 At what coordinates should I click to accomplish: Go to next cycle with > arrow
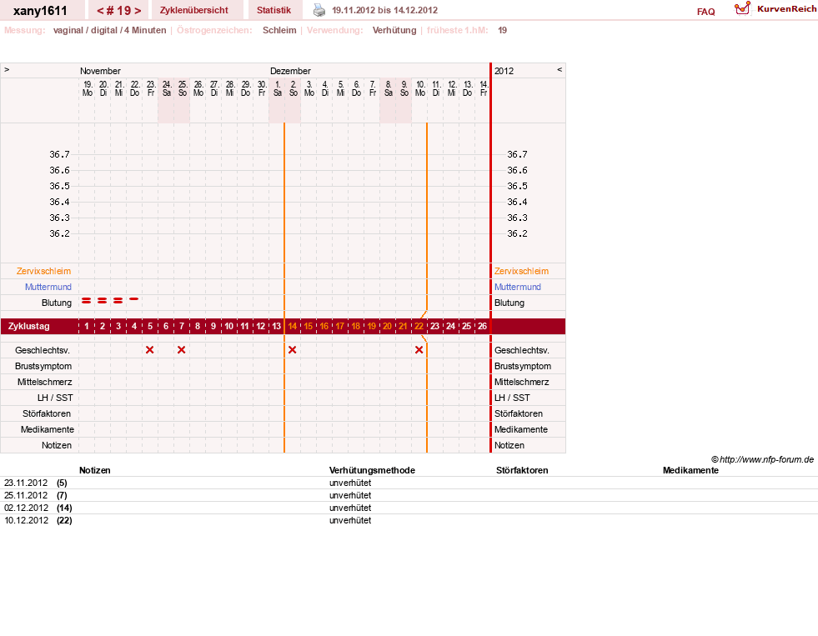138,11
